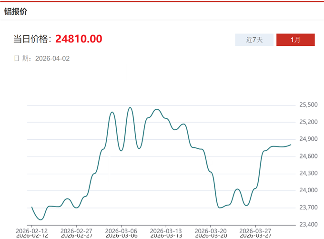324x239 pixels.
Task: Click the 2026-03-13 x-axis date label
Action: (166, 232)
